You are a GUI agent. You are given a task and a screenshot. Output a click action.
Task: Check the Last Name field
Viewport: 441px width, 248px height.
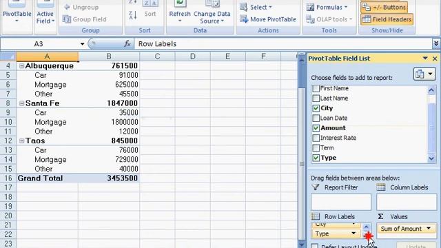(316, 98)
